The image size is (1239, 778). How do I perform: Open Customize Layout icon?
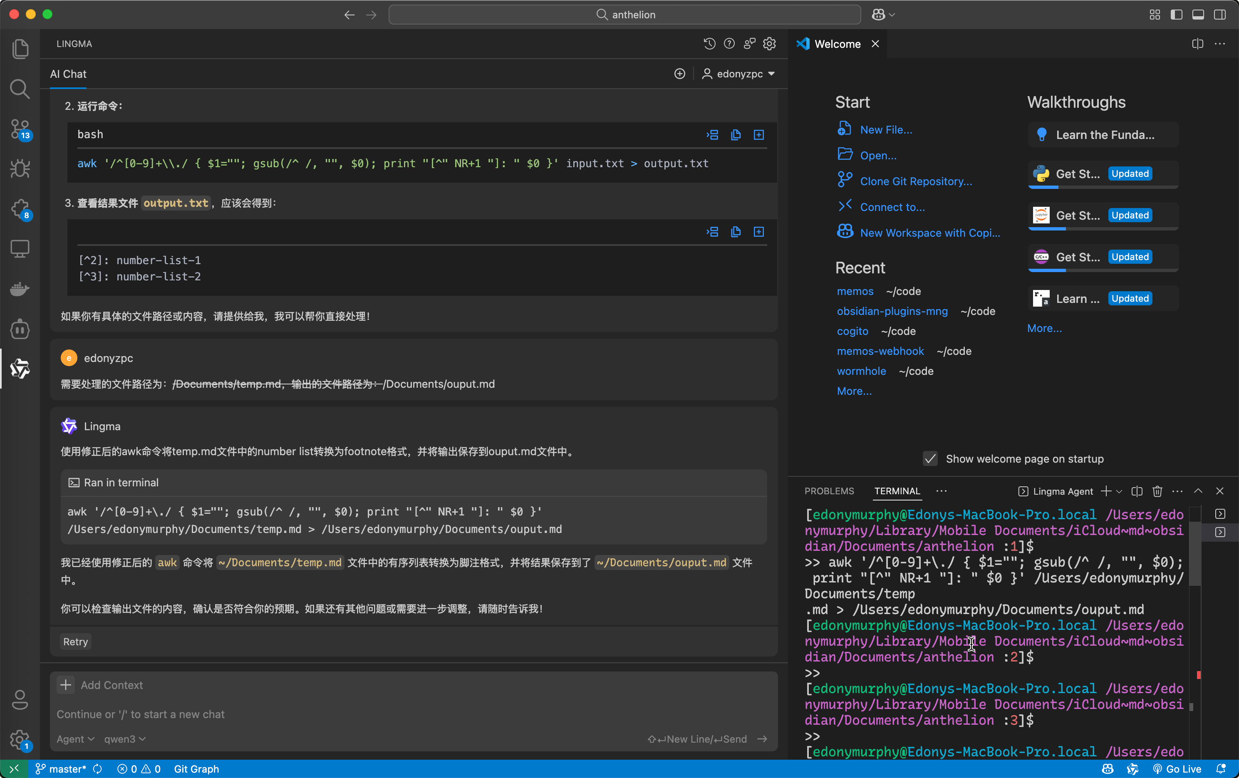(1155, 15)
